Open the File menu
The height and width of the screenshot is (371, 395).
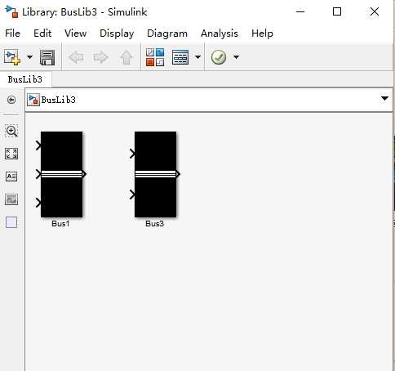click(12, 34)
